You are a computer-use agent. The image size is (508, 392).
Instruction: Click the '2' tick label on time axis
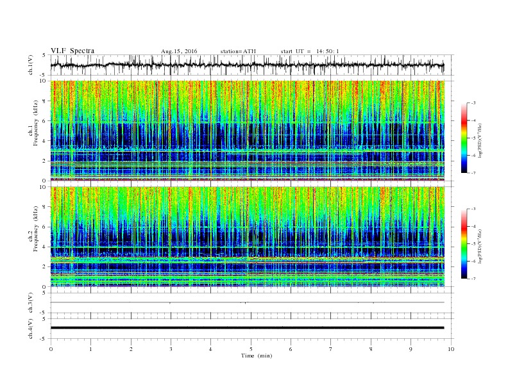point(131,349)
